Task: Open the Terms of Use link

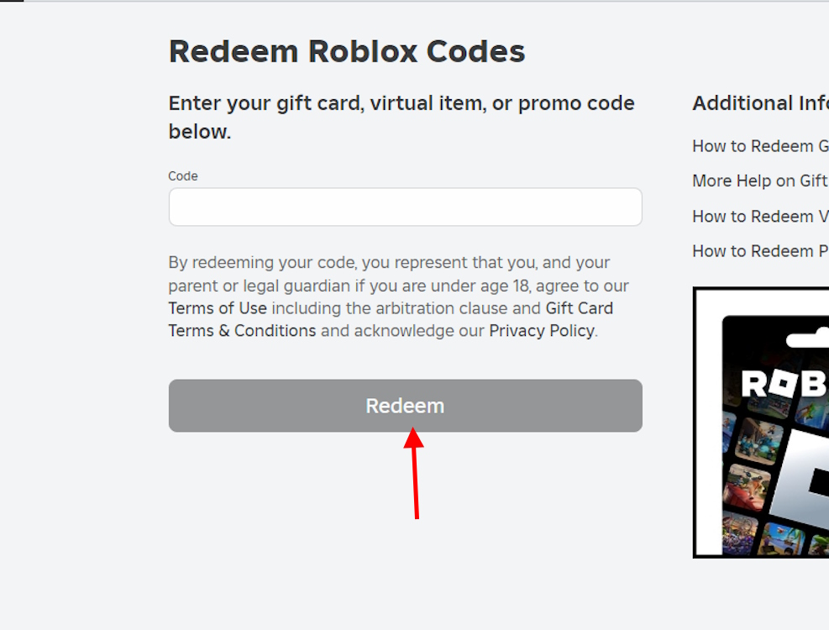Action: (x=218, y=308)
